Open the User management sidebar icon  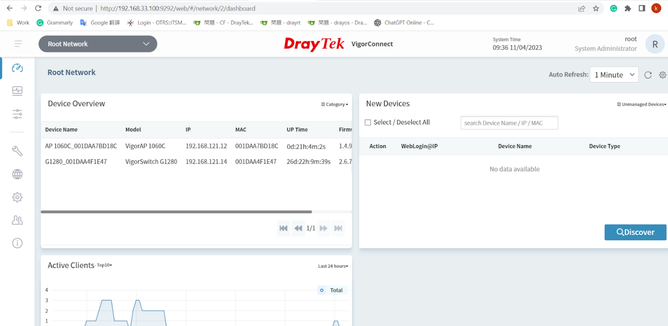[17, 220]
